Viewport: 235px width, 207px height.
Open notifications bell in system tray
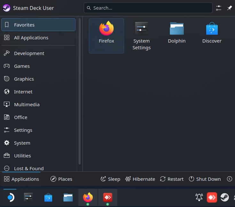[x=199, y=197]
